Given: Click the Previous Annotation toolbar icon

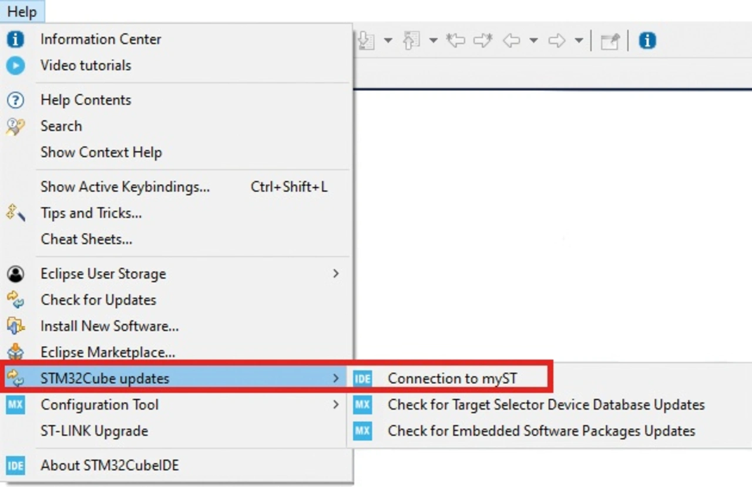Looking at the screenshot, I should coord(411,40).
